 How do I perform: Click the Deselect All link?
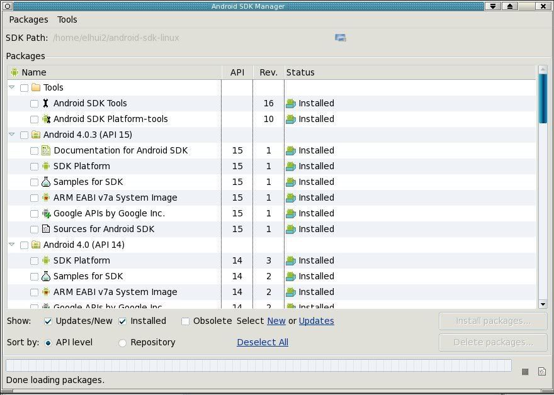(x=263, y=342)
